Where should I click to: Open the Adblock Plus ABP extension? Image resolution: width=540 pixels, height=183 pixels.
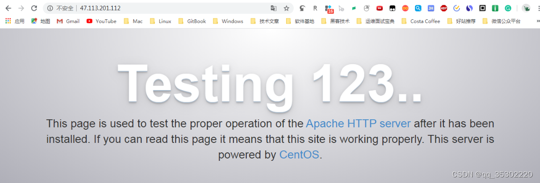(443, 8)
